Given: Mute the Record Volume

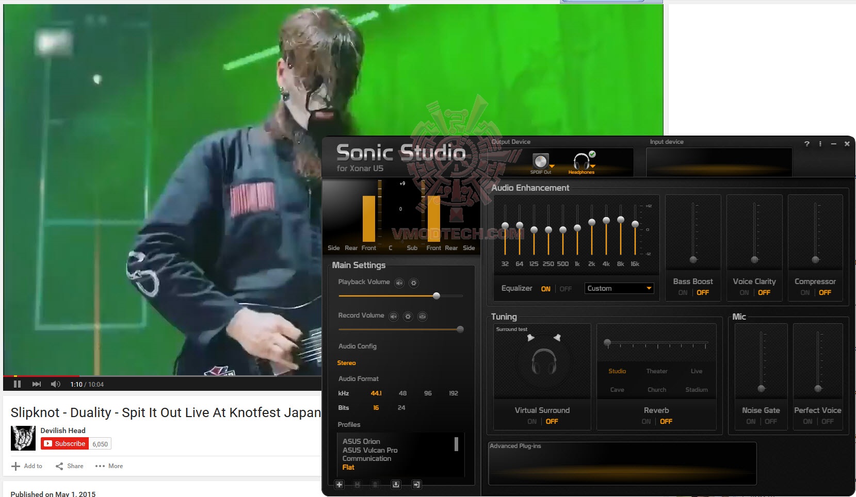Looking at the screenshot, I should pyautogui.click(x=394, y=316).
